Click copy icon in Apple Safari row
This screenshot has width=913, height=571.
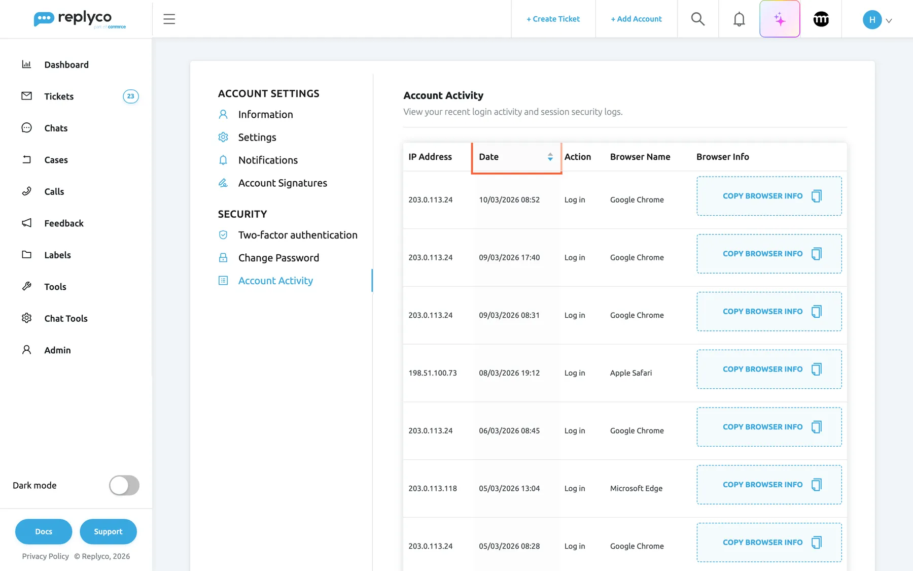[816, 369]
